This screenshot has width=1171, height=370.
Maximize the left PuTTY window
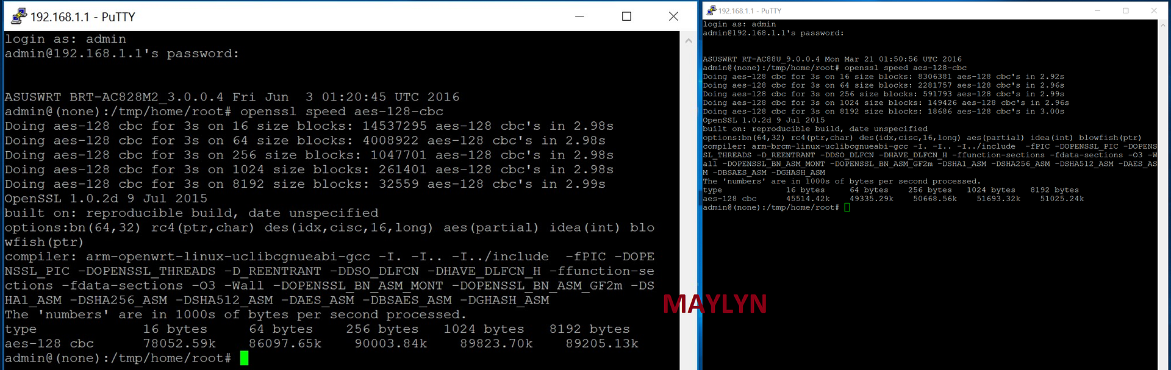(x=626, y=16)
